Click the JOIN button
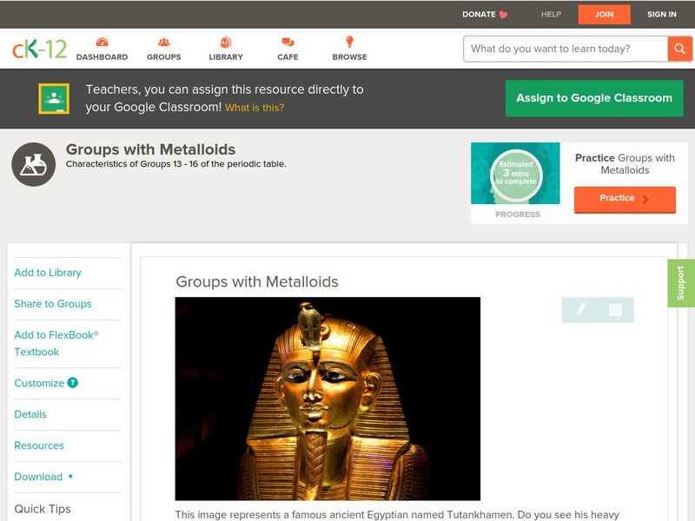 tap(604, 15)
